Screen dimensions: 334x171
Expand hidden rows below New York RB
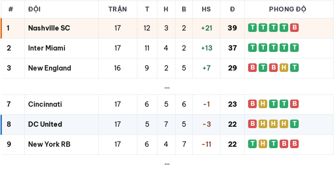click(167, 164)
